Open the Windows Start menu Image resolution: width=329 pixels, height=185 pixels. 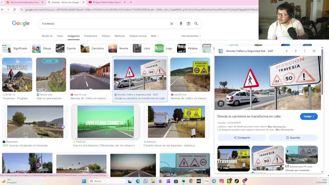coord(84,181)
